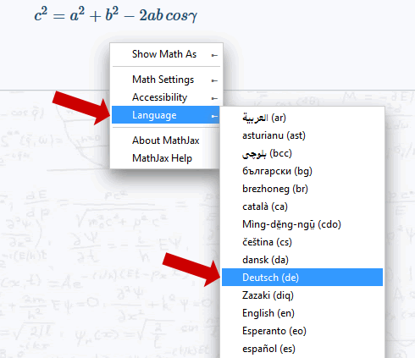Expand the Accessibility submenu arrow
The height and width of the screenshot is (358, 415).
point(214,98)
